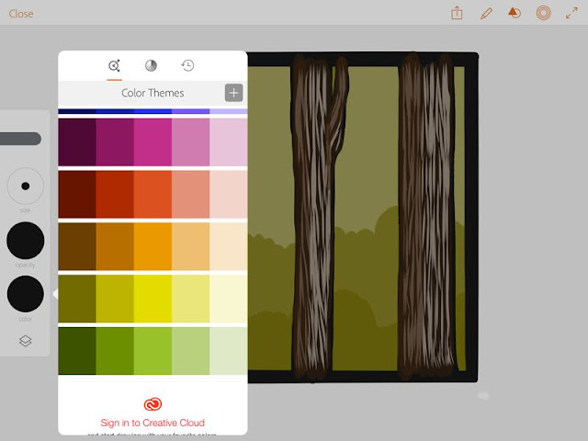The width and height of the screenshot is (588, 441).
Task: Pick the dark brown swatch
Action: (77, 246)
